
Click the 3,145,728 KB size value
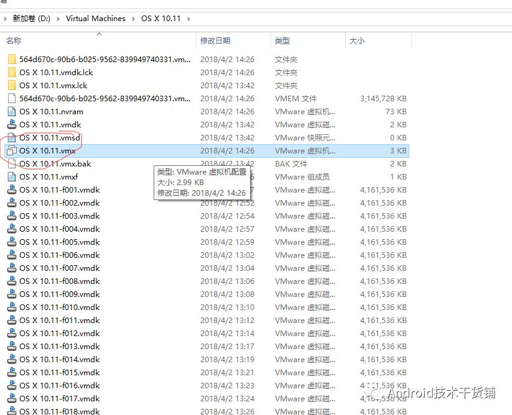tap(383, 98)
